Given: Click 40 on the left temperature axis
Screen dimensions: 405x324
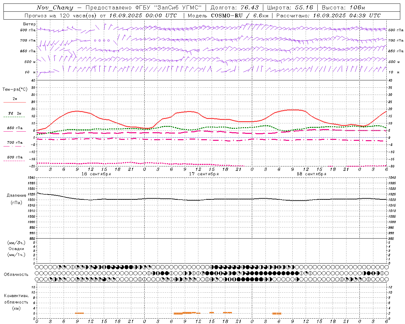Looking at the screenshot, I should [33, 80].
